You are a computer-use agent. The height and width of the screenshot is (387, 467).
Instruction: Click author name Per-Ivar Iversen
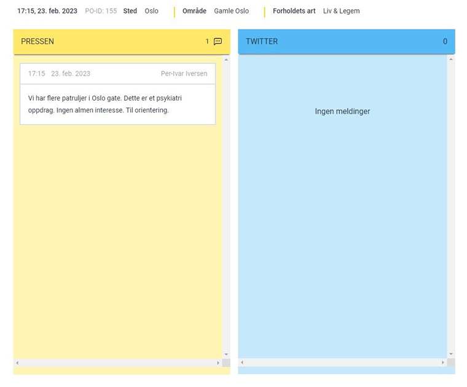(x=184, y=74)
